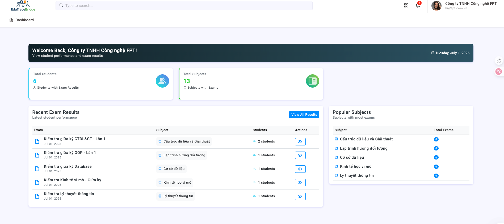Click the translate floating icon at right edge
This screenshot has width=504, height=224.
(498, 71)
